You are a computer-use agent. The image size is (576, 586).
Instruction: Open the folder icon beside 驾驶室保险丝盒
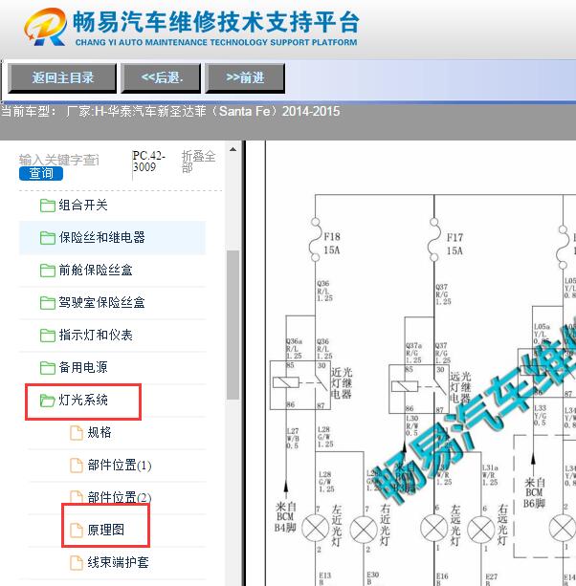click(48, 303)
